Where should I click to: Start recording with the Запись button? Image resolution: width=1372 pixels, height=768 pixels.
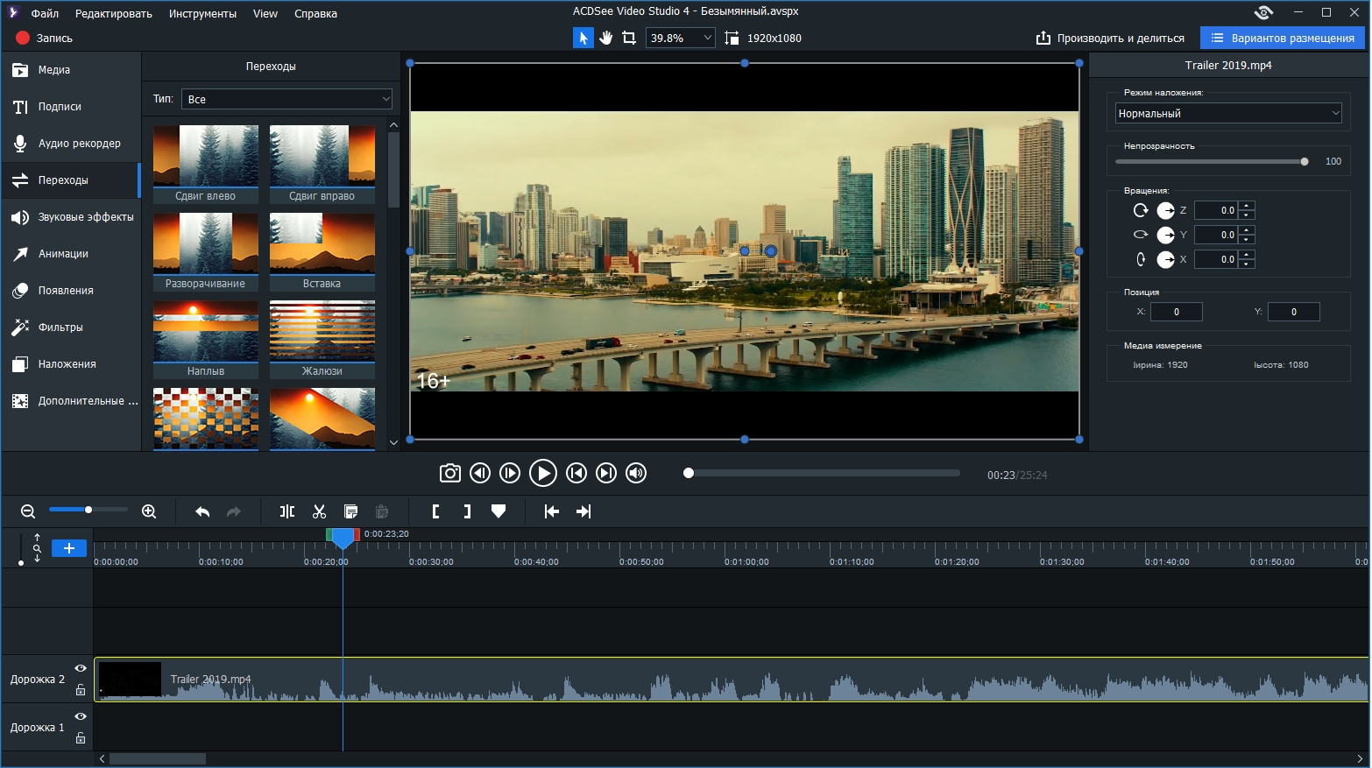(x=44, y=38)
